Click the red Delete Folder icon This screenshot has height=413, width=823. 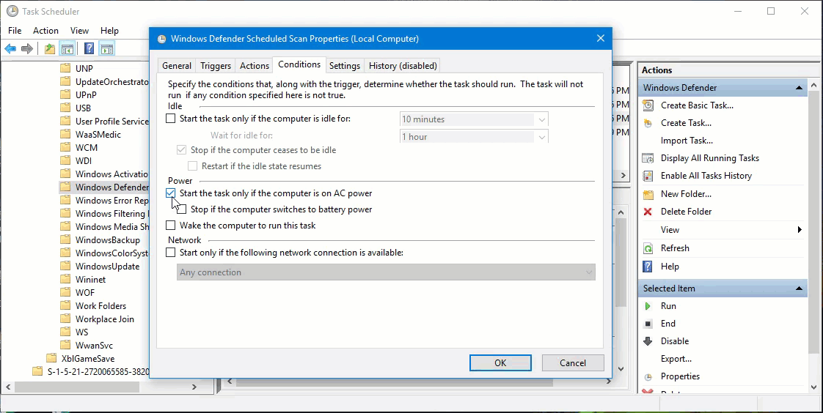click(x=648, y=212)
